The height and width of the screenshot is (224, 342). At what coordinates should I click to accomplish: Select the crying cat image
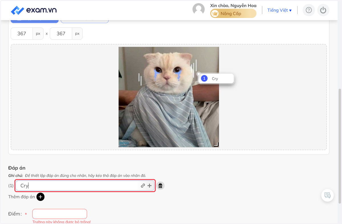(169, 97)
